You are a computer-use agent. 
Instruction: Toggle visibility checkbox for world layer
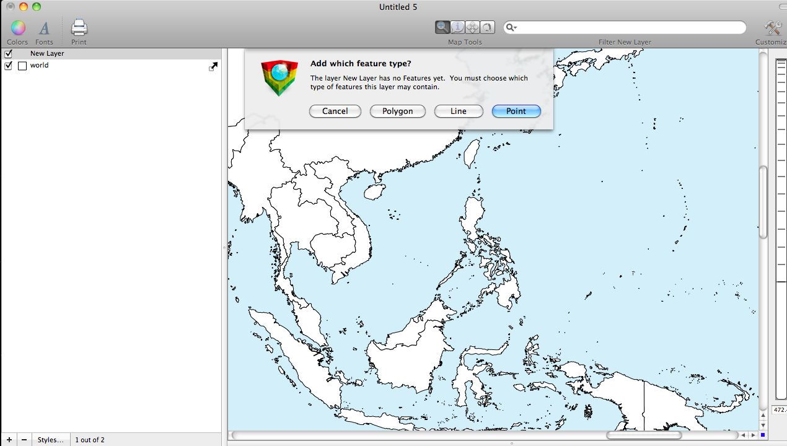pyautogui.click(x=9, y=66)
